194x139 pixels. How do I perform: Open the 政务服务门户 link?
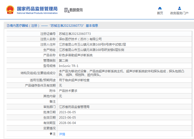pyautogui.click(x=179, y=13)
